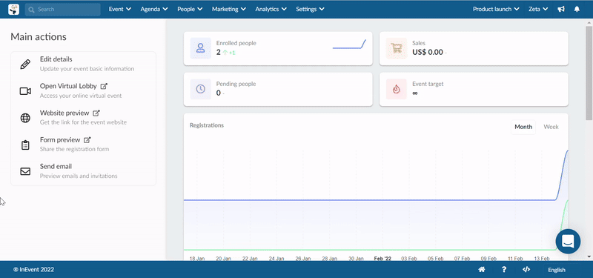Click the code brackets icon in footer
This screenshot has width=593, height=278.
coord(526,270)
